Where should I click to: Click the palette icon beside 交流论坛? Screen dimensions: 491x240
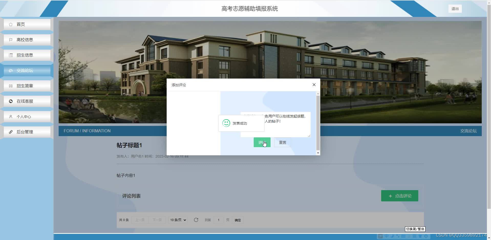(11, 71)
